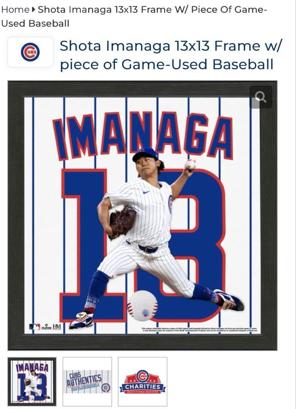
Task: Click the Cubs team logo beside the title
Action: tap(30, 52)
